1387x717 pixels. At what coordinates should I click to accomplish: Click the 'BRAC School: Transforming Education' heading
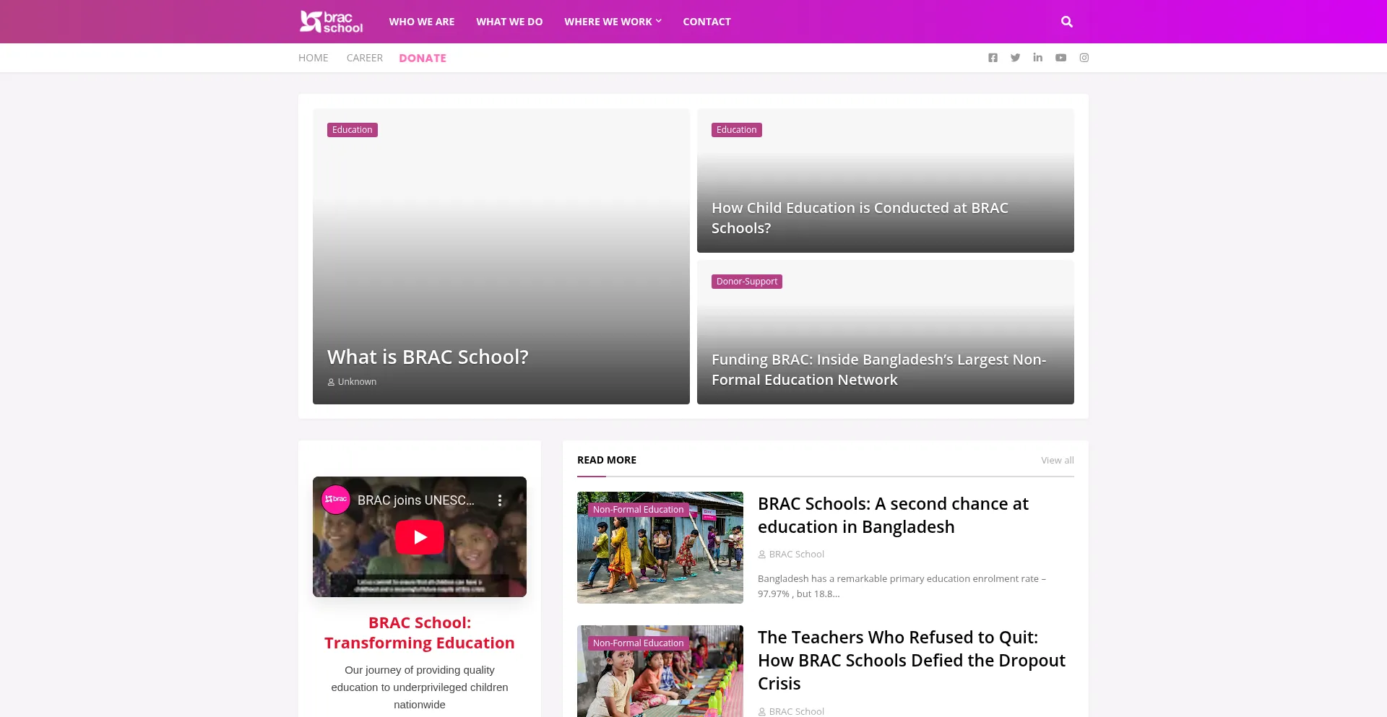point(420,633)
